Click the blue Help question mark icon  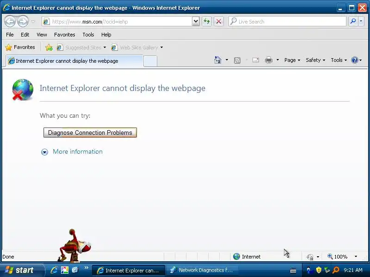pyautogui.click(x=354, y=60)
